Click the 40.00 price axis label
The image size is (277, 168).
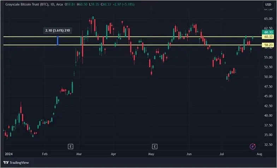pos(268,115)
